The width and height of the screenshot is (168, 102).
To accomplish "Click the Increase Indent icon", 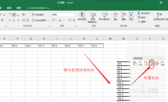I will point(28,20).
